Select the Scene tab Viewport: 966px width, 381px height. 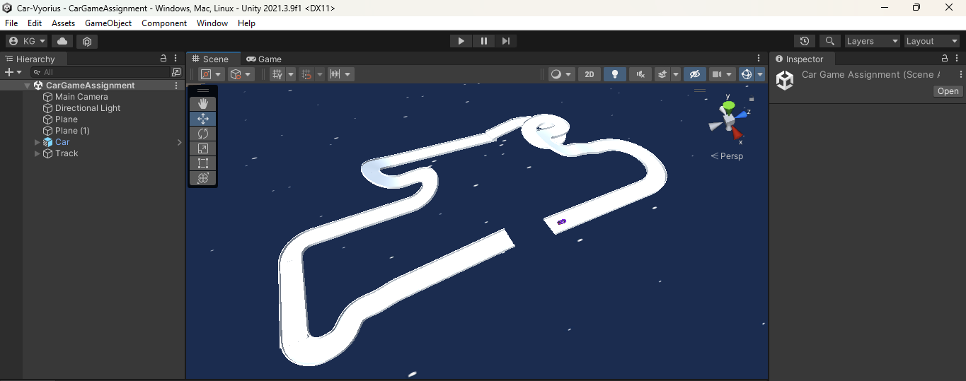tap(214, 59)
